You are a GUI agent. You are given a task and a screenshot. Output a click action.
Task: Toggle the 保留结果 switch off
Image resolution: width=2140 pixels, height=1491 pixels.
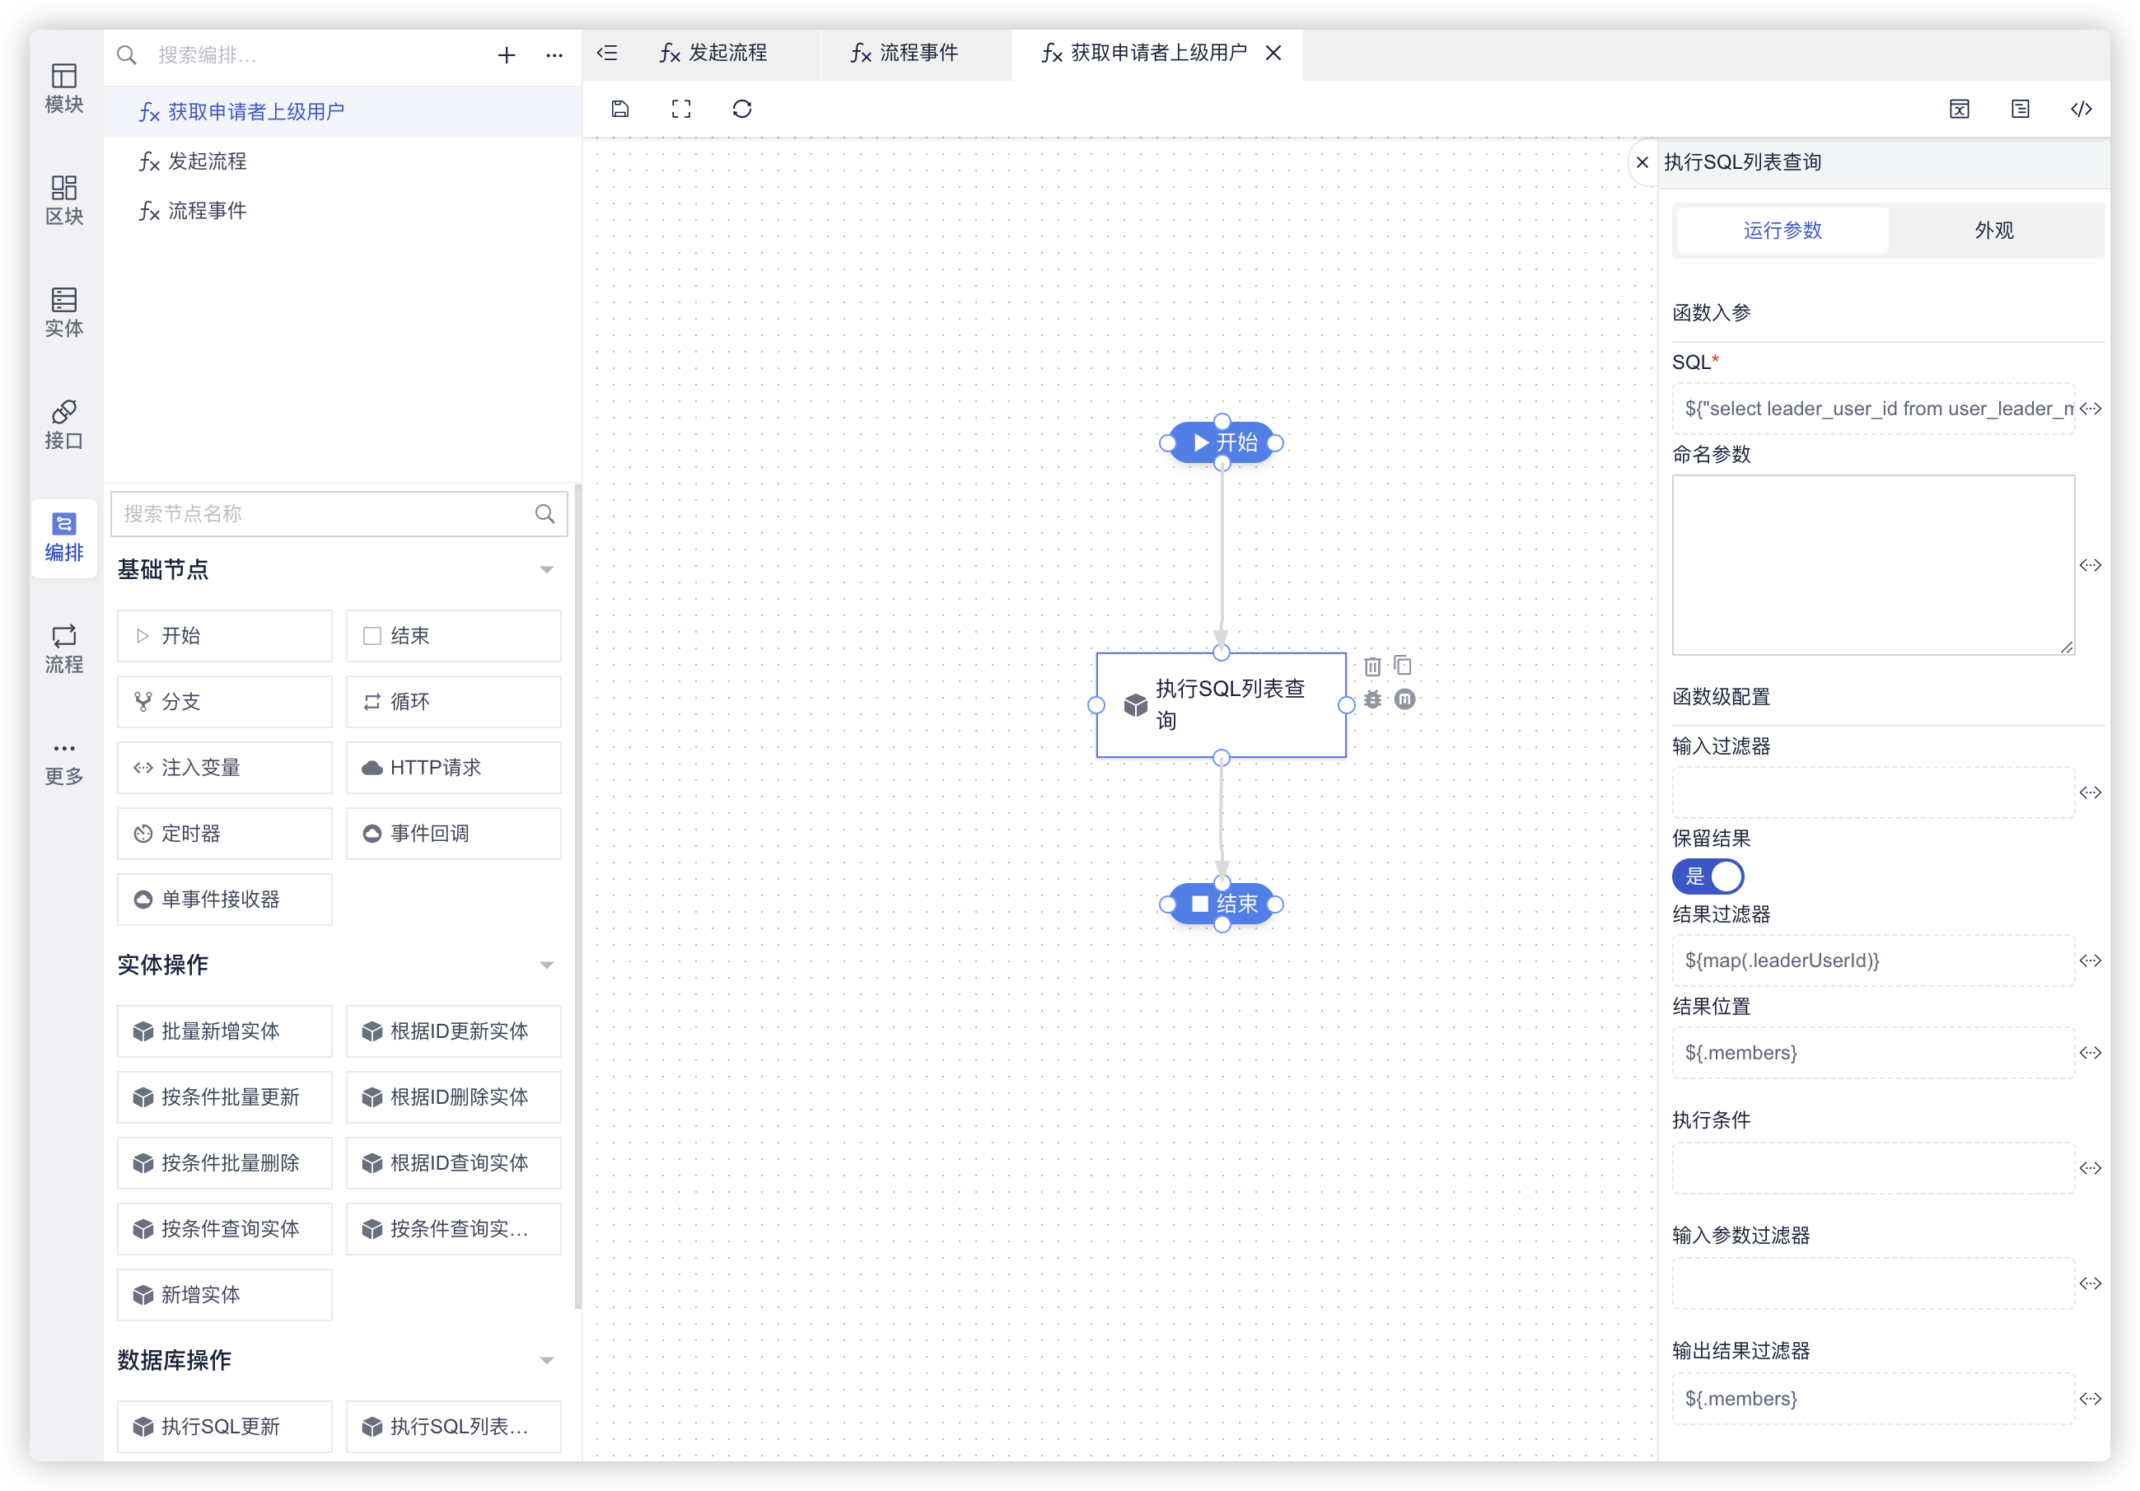click(1708, 876)
